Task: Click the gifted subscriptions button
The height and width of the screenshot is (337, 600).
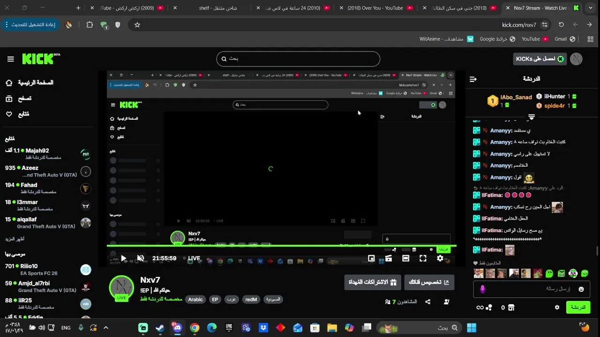Action: [x=373, y=282]
